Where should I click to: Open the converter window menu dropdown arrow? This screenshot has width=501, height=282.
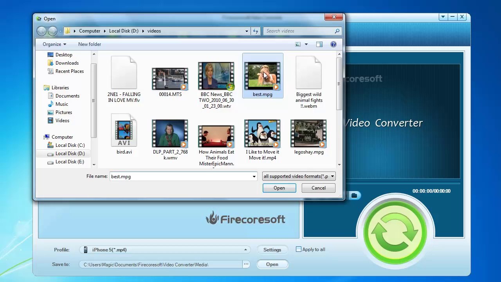coord(443,17)
